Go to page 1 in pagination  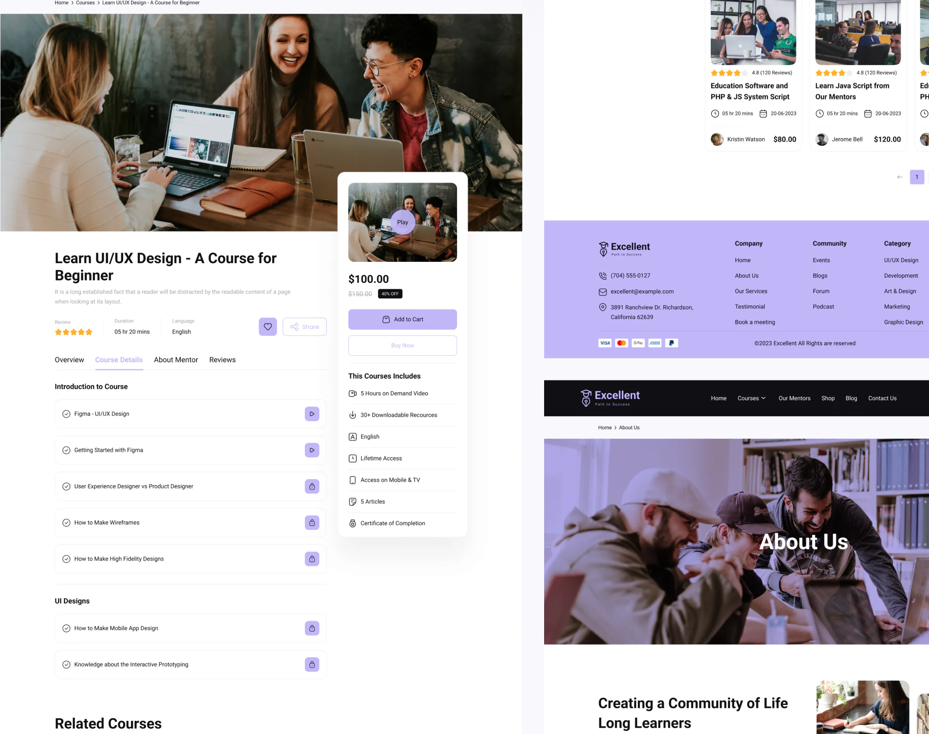pyautogui.click(x=917, y=177)
